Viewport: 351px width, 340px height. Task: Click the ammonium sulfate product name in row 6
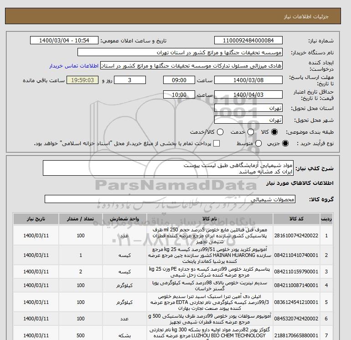coord(210,319)
